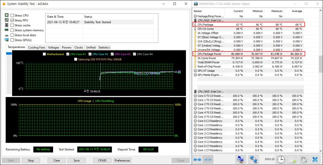This screenshot has height=165, width=323.
Task: Click the networked computers icon in HWiNFO toolbar
Action: coord(253,160)
